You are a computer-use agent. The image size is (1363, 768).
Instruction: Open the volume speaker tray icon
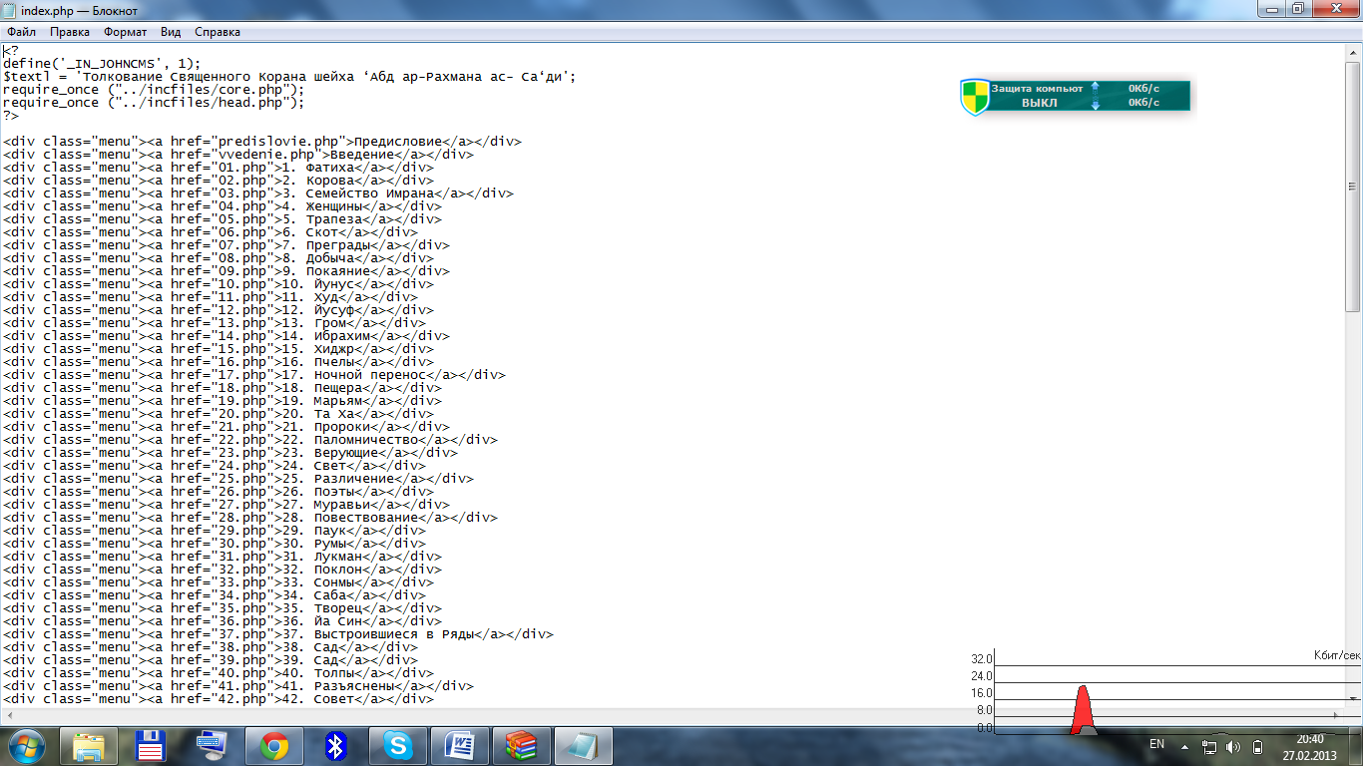[x=1233, y=746]
